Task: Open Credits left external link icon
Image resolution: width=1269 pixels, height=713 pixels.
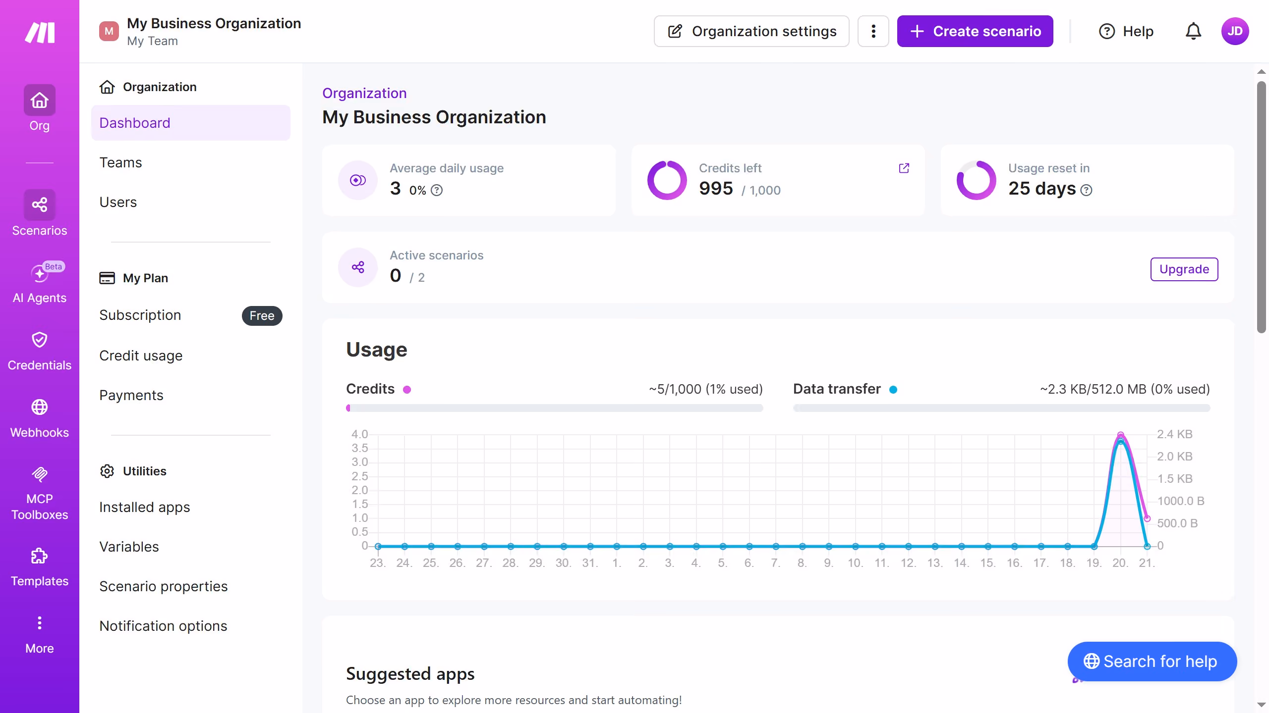Action: click(904, 168)
